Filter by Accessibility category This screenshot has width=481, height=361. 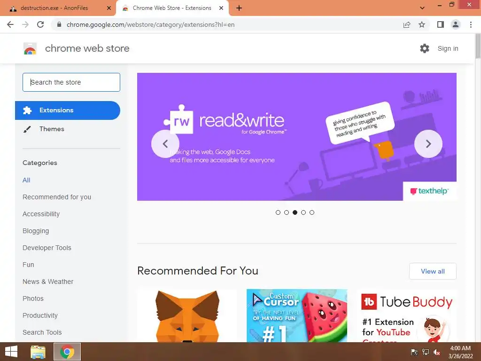(41, 214)
